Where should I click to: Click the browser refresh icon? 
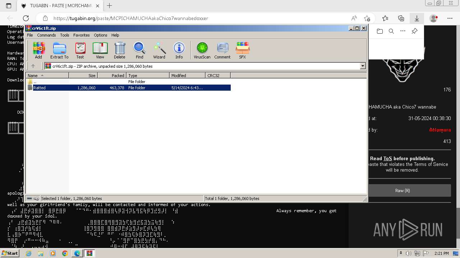click(x=26, y=18)
